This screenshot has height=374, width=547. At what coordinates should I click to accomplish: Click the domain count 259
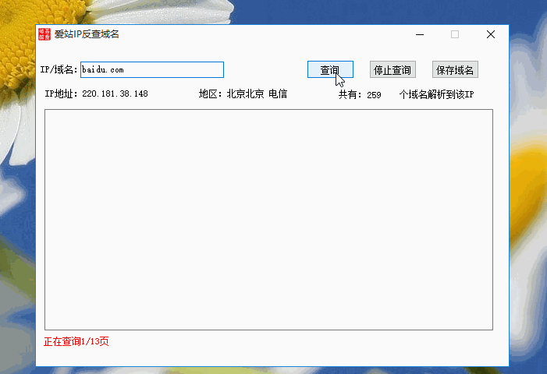tap(374, 95)
